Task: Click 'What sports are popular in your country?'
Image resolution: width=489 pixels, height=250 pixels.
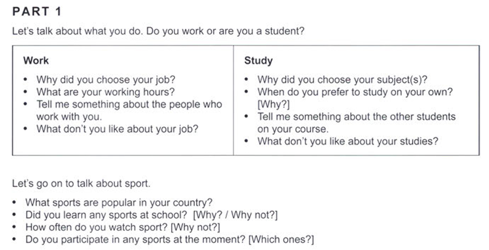Action: click(x=119, y=202)
